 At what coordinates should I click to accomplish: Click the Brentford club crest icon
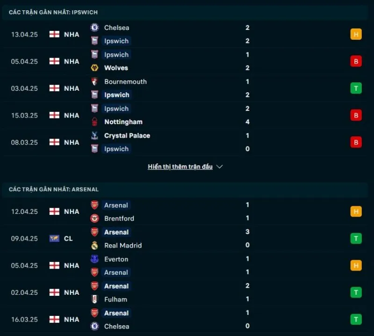[x=94, y=218]
